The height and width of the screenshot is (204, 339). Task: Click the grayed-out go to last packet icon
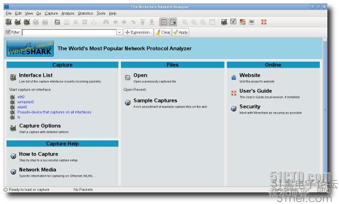point(152,22)
